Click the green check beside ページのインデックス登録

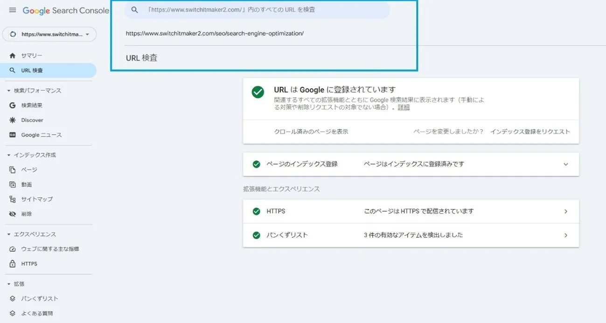[256, 164]
